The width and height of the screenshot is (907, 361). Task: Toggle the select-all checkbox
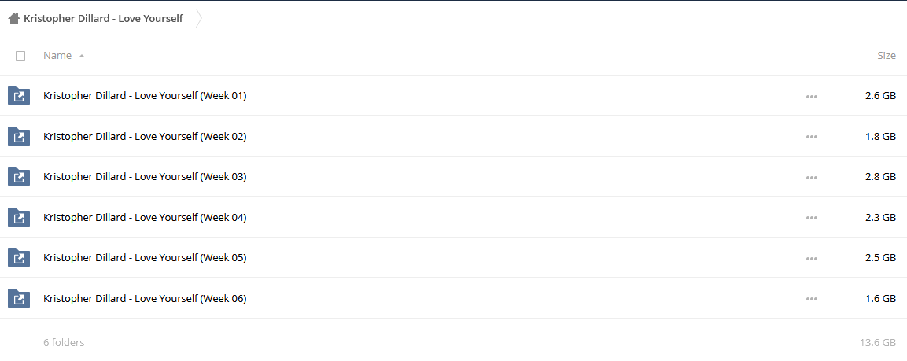coord(20,56)
